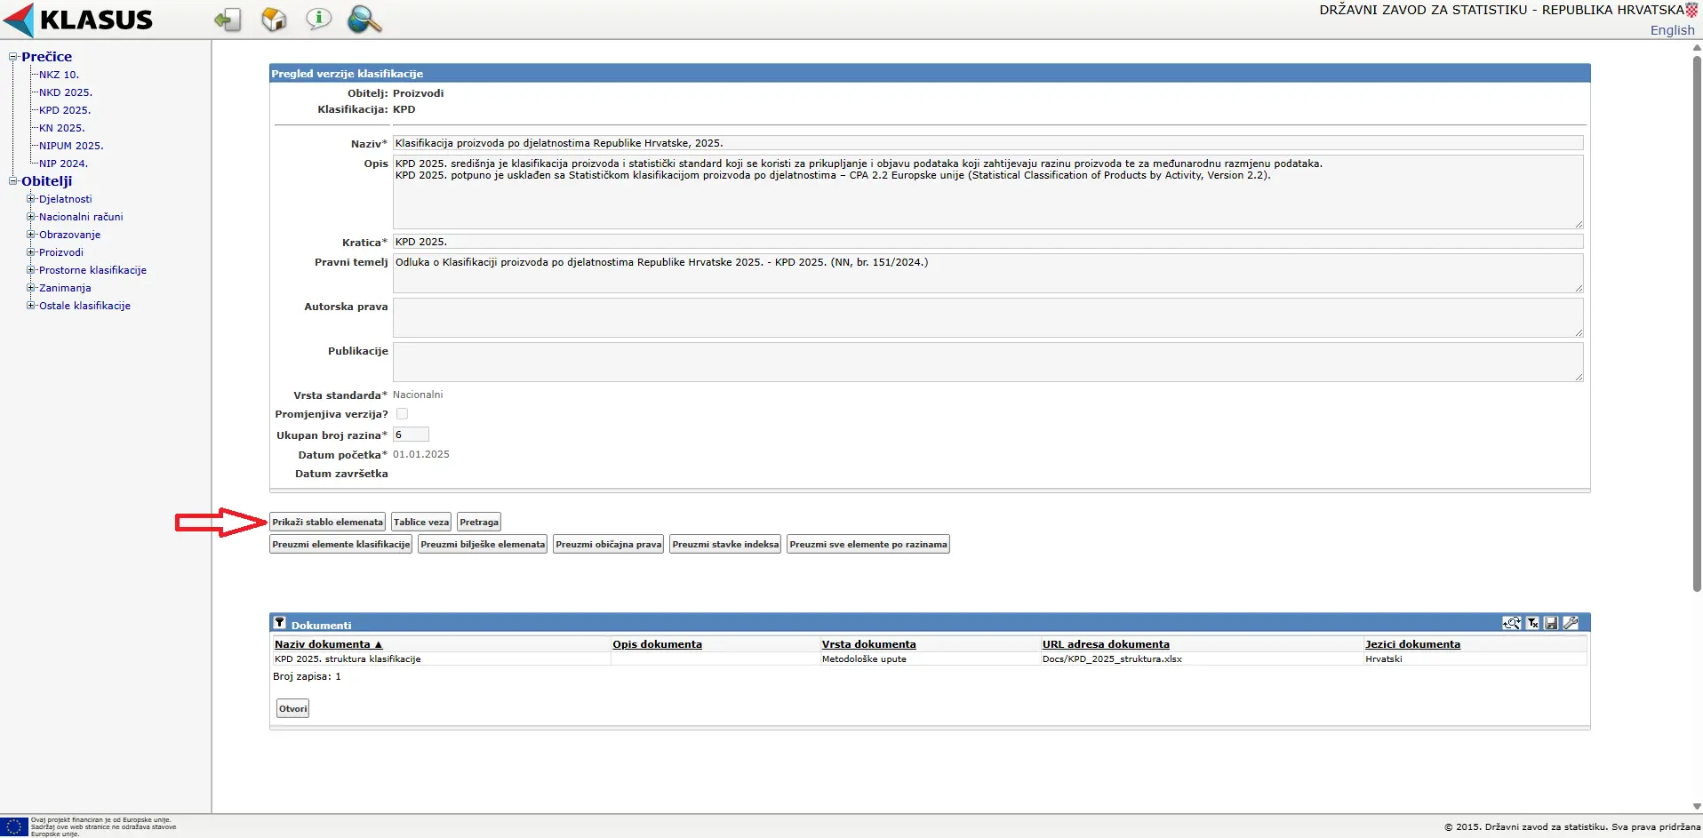Click the Ukupan broj razina input field
The width and height of the screenshot is (1703, 838).
[x=411, y=435]
